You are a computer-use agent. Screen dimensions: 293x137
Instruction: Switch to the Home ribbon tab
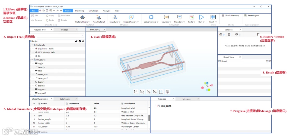(68, 11)
